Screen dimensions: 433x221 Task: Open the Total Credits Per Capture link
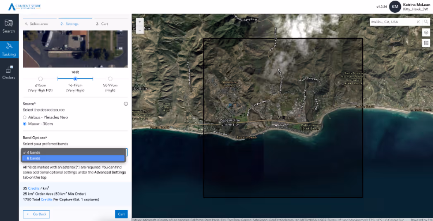coord(46,199)
